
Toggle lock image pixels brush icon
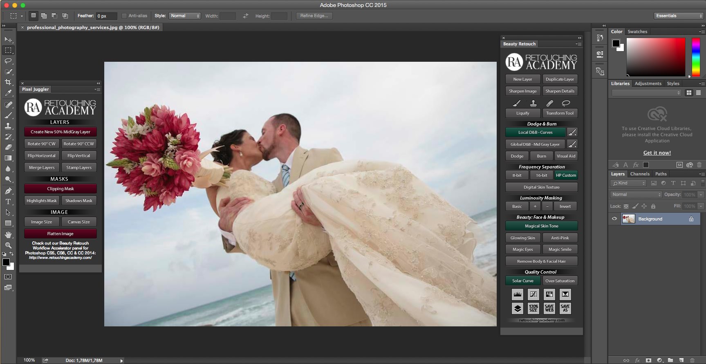(x=635, y=206)
